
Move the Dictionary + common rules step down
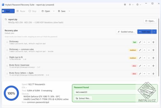click(x=149, y=50)
